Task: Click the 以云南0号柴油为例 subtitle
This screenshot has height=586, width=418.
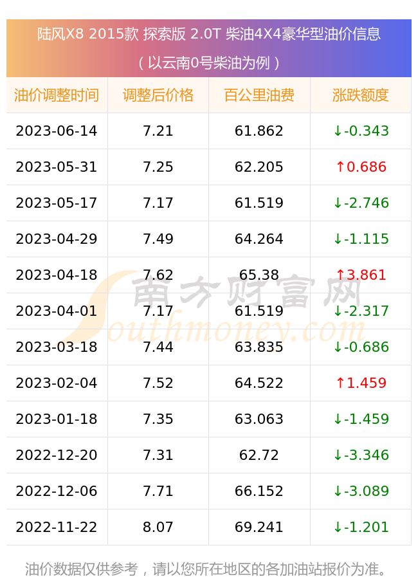Action: (209, 62)
